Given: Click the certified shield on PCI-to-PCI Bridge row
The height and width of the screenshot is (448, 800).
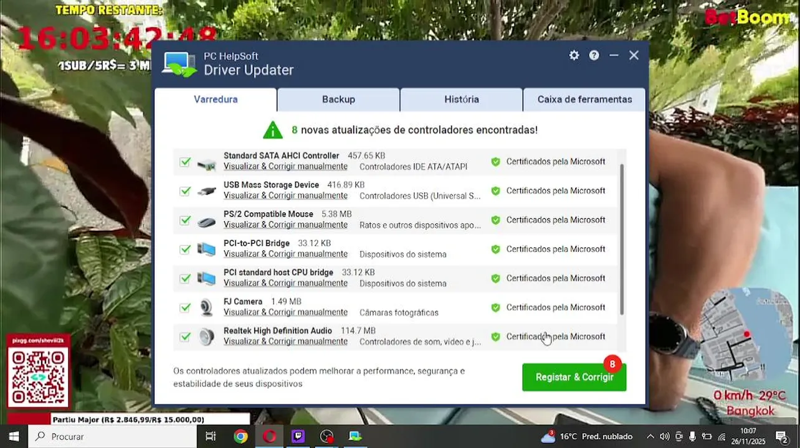Looking at the screenshot, I should coord(495,250).
